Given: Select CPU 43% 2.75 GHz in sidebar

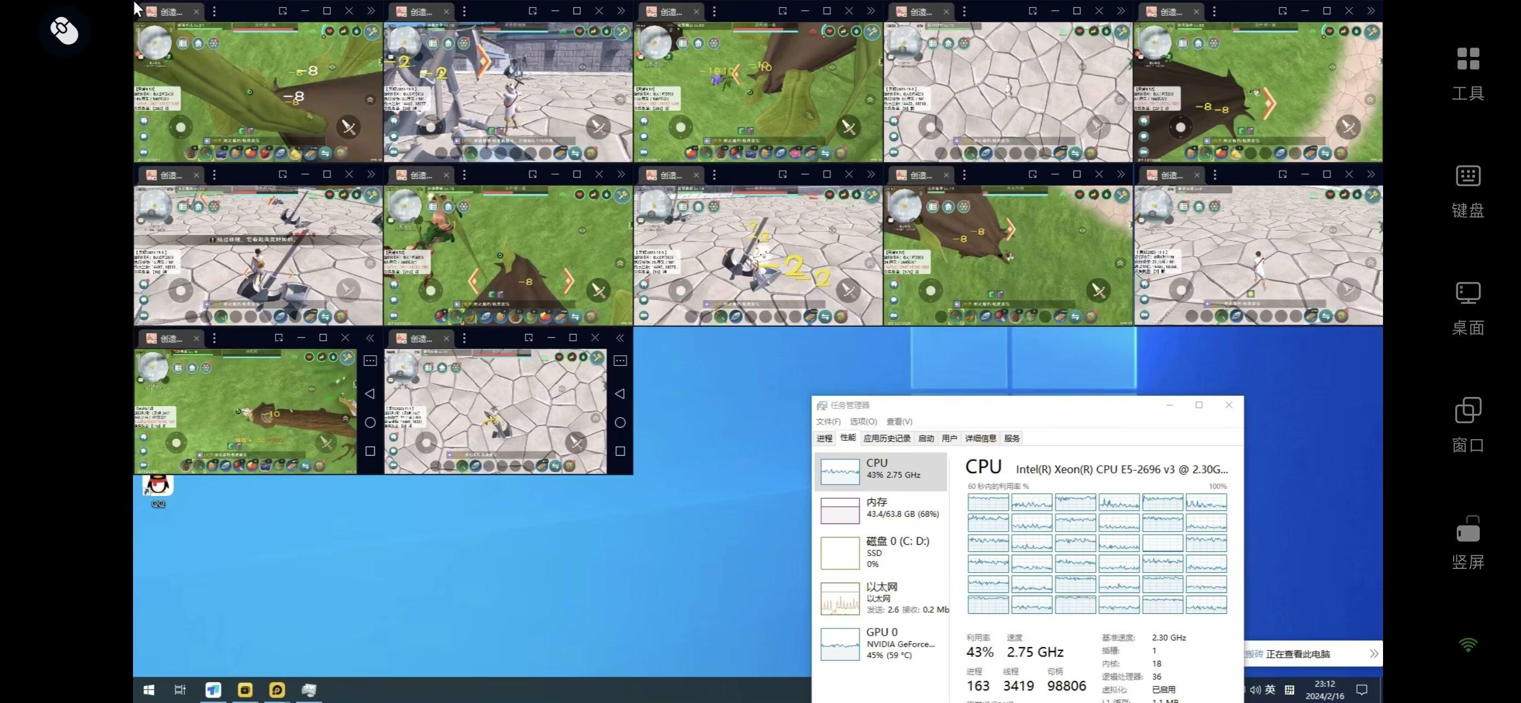Looking at the screenshot, I should coord(881,471).
